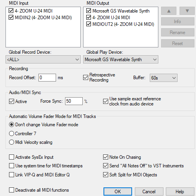The height and width of the screenshot is (196, 196).
Task: Click the OK button
Action: (x=118, y=192)
